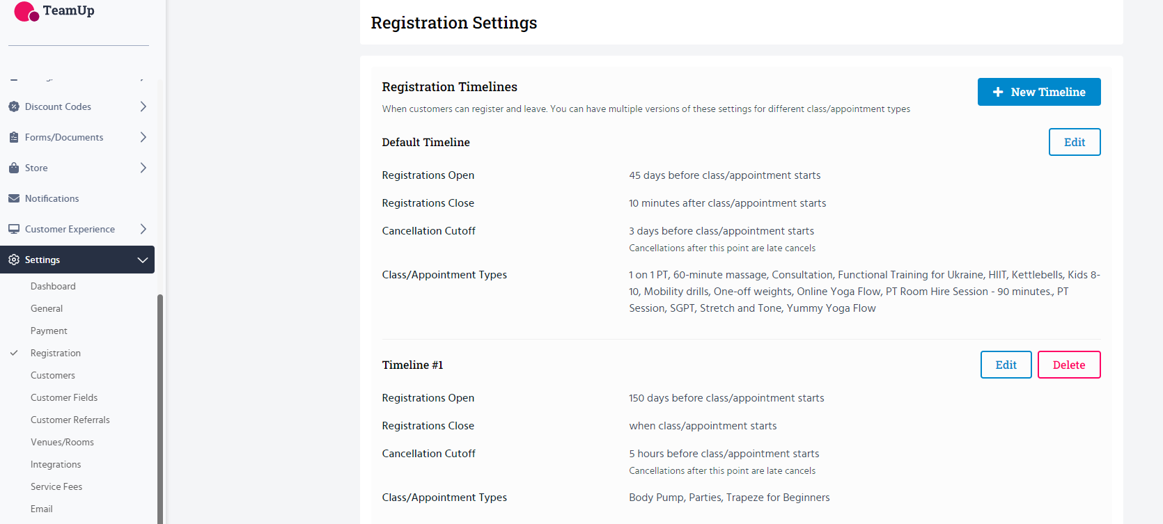The width and height of the screenshot is (1163, 524).
Task: Click the TeamUp logo icon
Action: (26, 12)
